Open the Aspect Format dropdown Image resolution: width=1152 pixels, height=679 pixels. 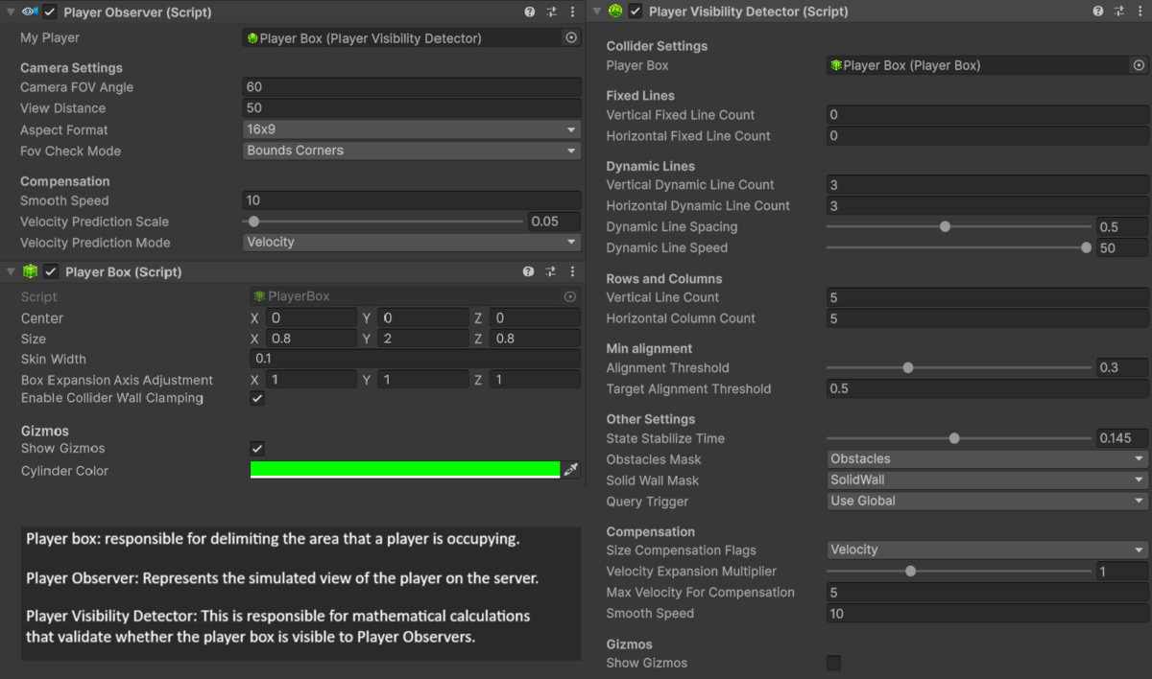412,129
